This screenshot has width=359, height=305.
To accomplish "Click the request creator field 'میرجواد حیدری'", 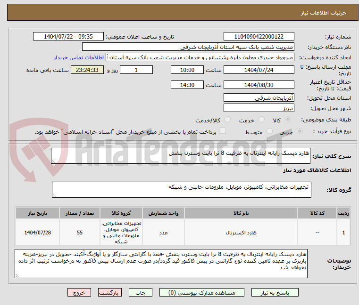I will [x=200, y=57].
